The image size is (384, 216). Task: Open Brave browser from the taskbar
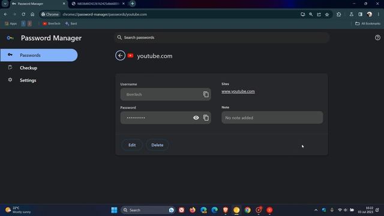point(226,210)
